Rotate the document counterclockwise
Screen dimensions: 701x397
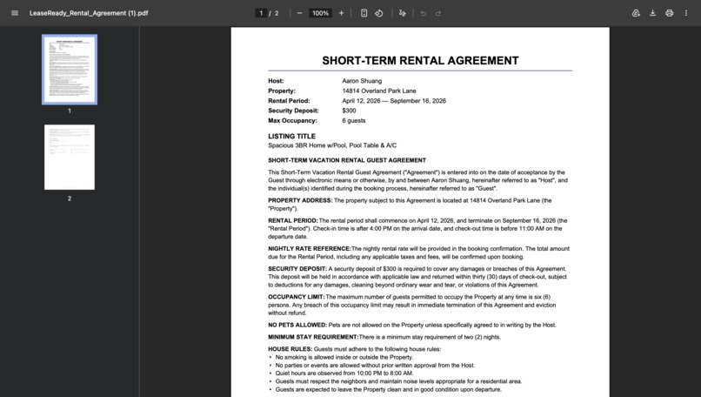[378, 13]
